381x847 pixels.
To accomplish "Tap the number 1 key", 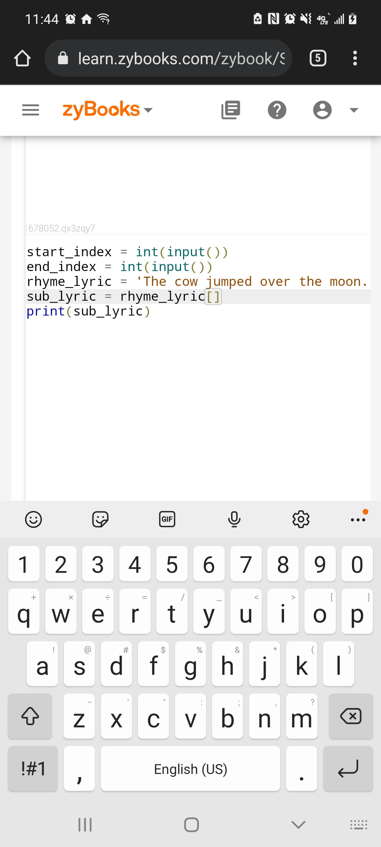I will pyautogui.click(x=24, y=564).
